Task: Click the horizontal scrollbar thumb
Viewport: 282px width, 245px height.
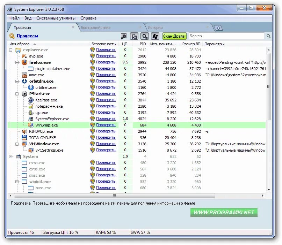Action: 115,196
